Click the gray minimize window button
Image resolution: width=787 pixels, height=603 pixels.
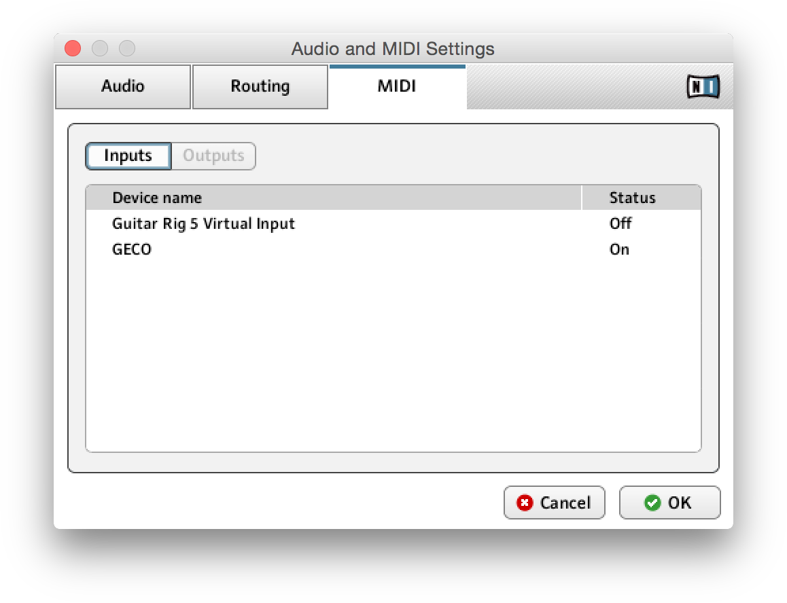(x=100, y=48)
